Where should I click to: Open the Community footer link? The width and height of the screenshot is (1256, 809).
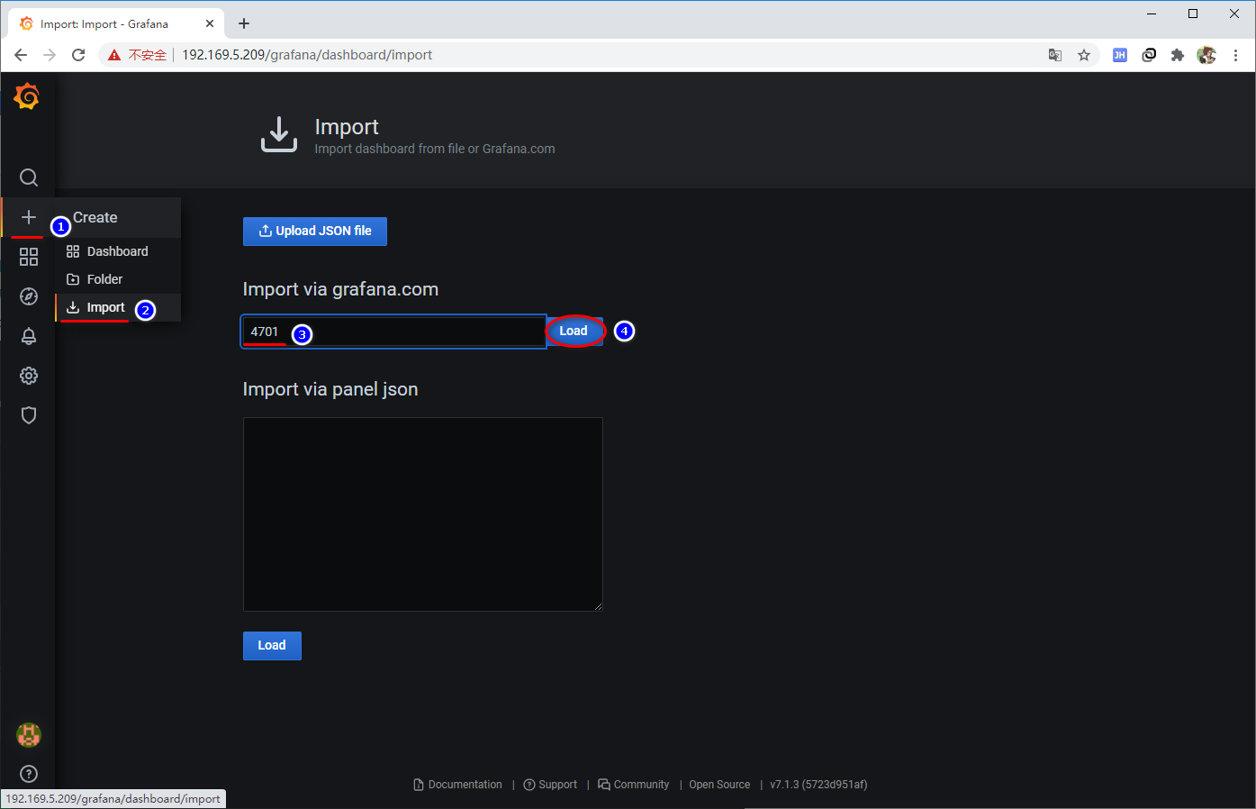(x=634, y=785)
